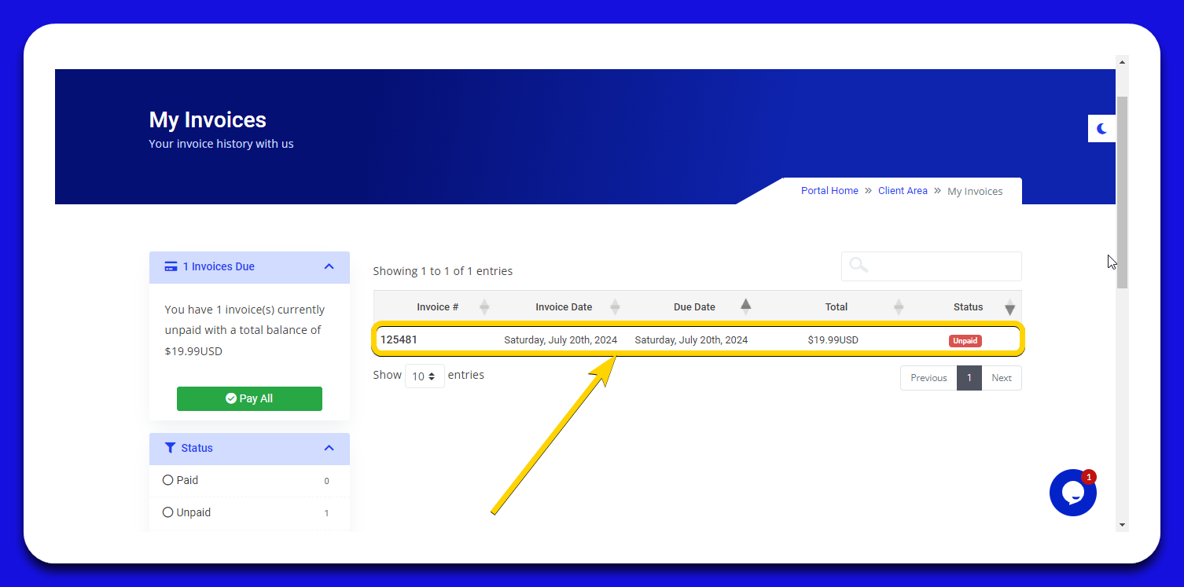Click the Status filter funnel icon

[170, 448]
